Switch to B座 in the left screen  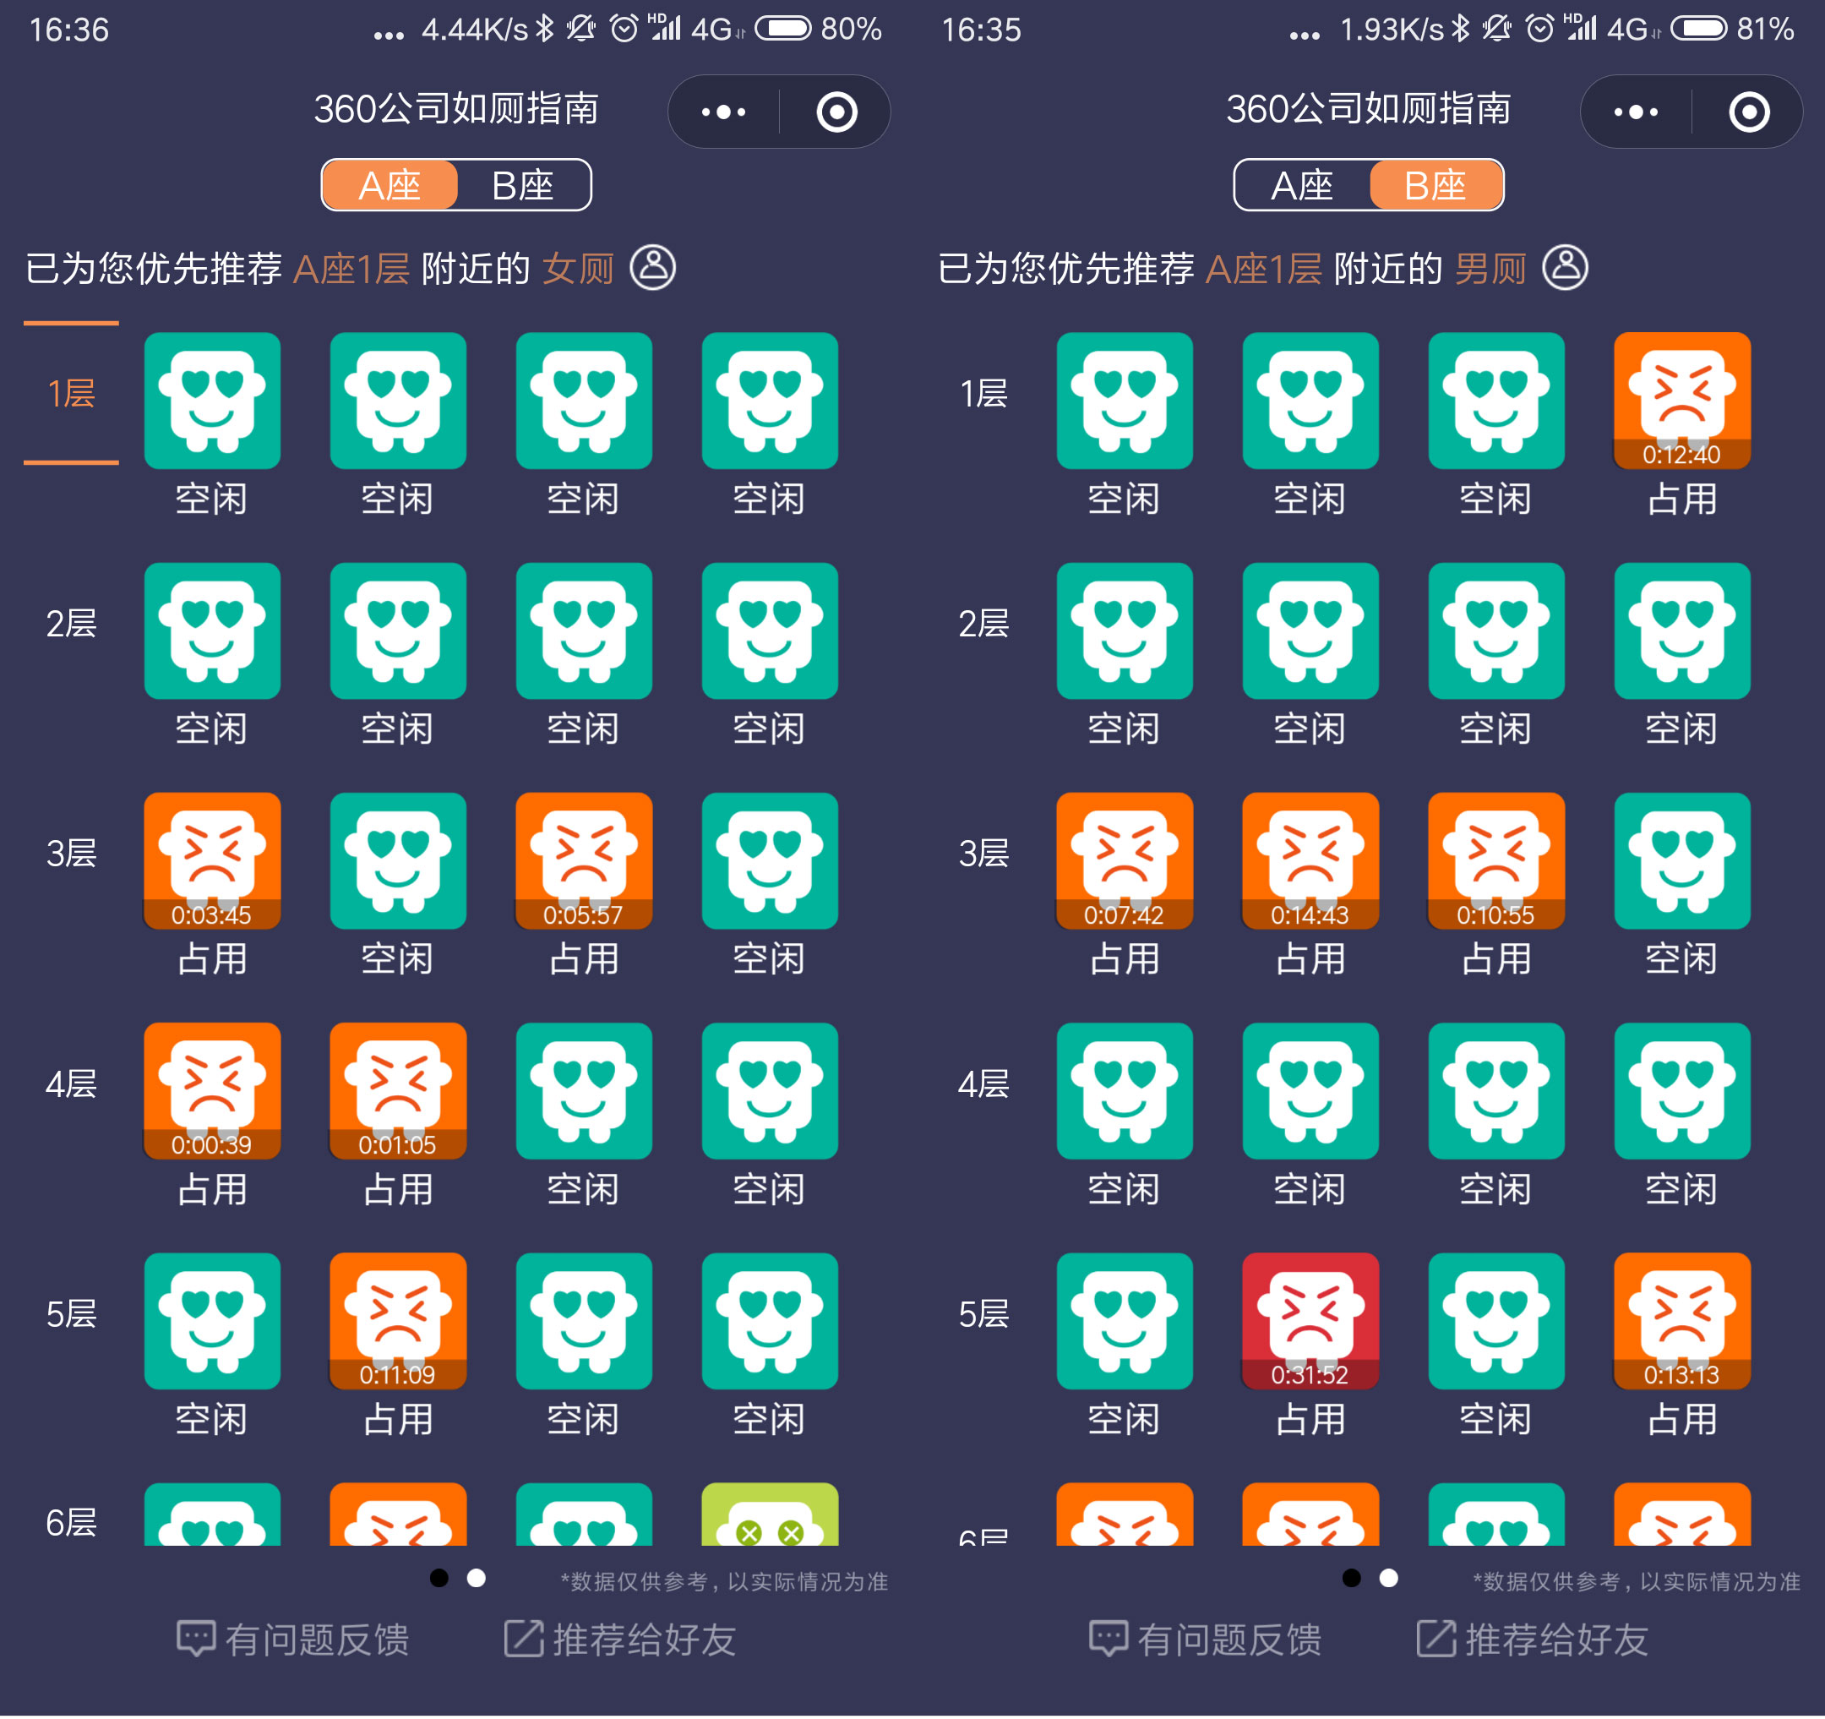click(523, 185)
